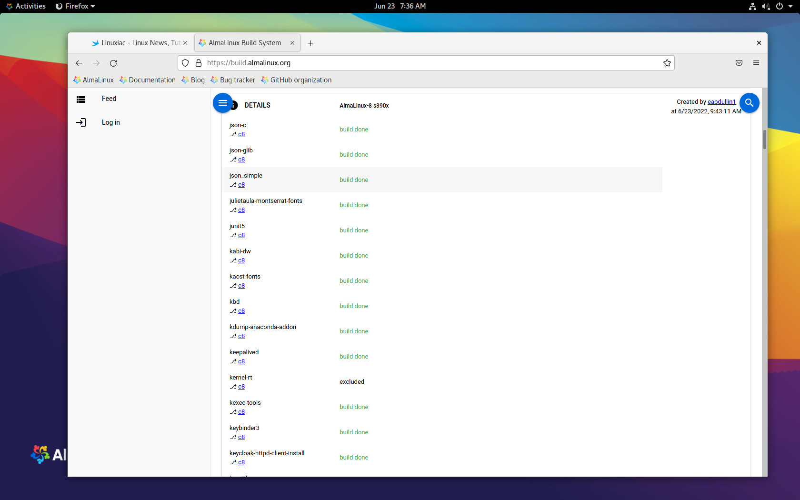Click the blue search floating button

click(749, 103)
